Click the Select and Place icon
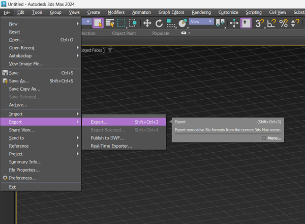The width and height of the screenshot is (305, 224). [x=182, y=23]
